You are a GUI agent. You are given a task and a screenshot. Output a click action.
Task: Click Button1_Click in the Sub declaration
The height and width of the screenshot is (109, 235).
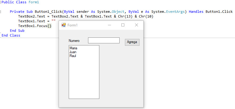tap(48, 12)
